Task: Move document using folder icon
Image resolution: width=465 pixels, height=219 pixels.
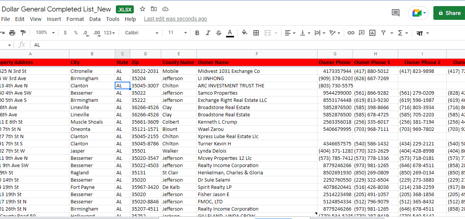Action: tap(154, 9)
